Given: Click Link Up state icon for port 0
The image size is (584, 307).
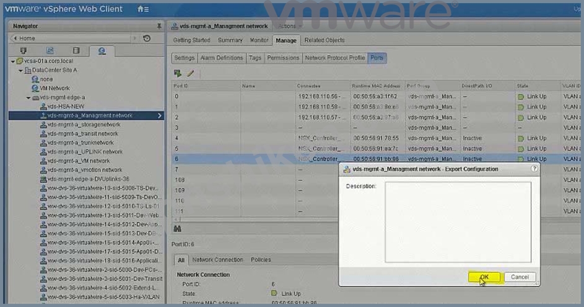Looking at the screenshot, I should coord(521,97).
